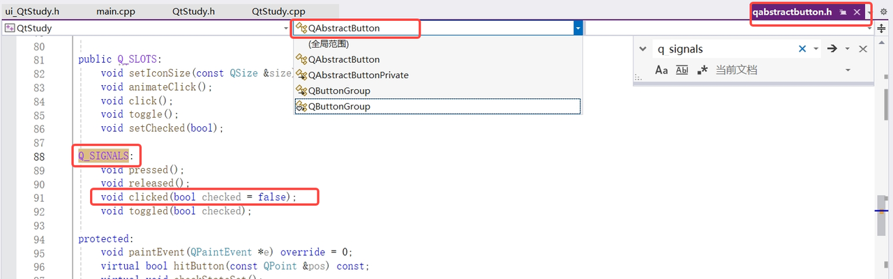Select the highlighted last QButtonGroup entry
Image resolution: width=893 pixels, height=279 pixels.
[x=339, y=107]
